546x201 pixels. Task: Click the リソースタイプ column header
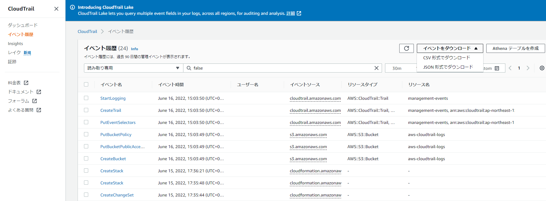pos(363,85)
